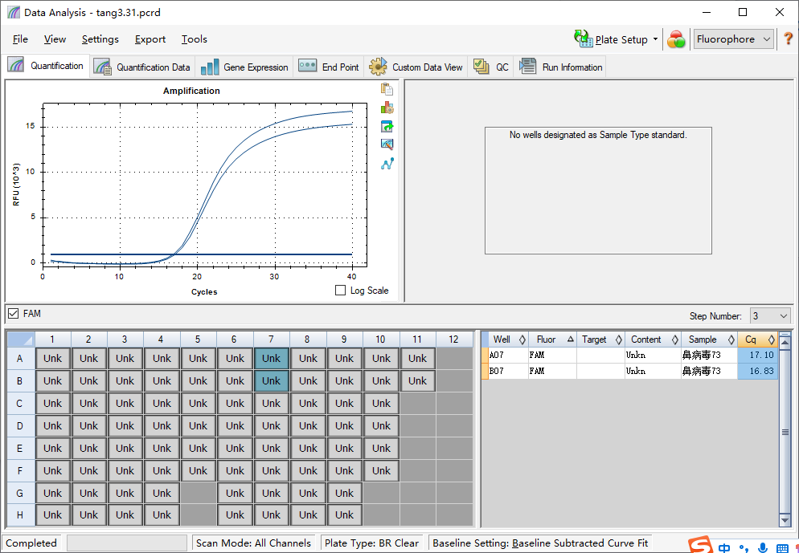Click Scan Mode: All Channels status entry

(253, 543)
